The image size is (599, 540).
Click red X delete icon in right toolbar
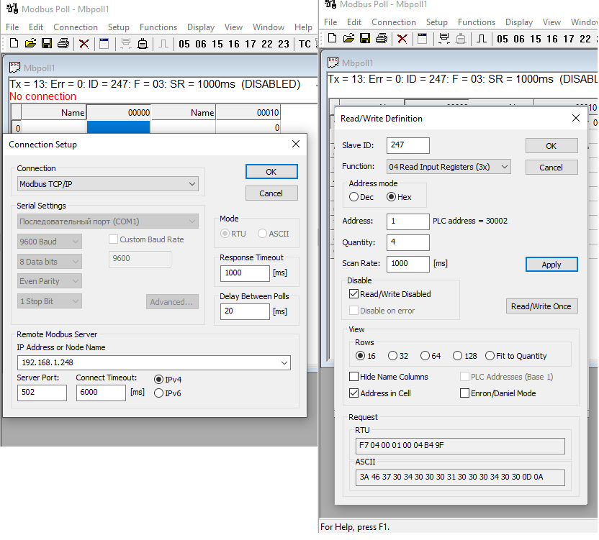tap(402, 39)
